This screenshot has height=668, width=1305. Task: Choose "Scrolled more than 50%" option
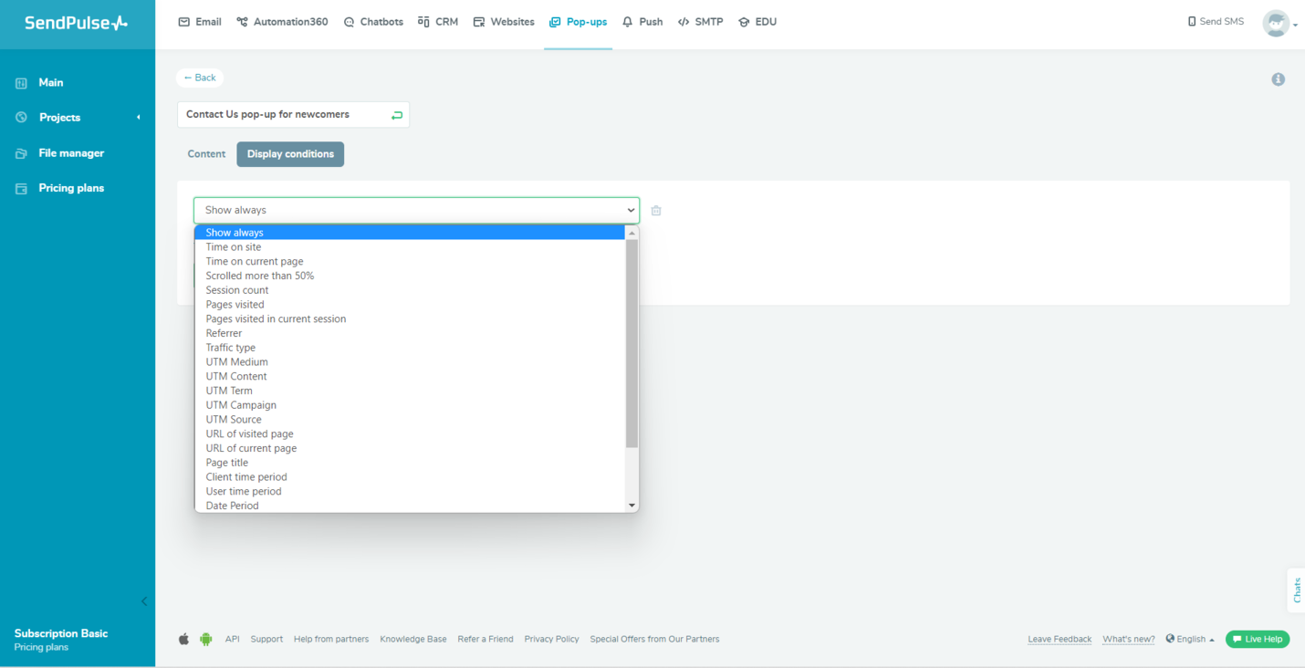click(x=260, y=276)
